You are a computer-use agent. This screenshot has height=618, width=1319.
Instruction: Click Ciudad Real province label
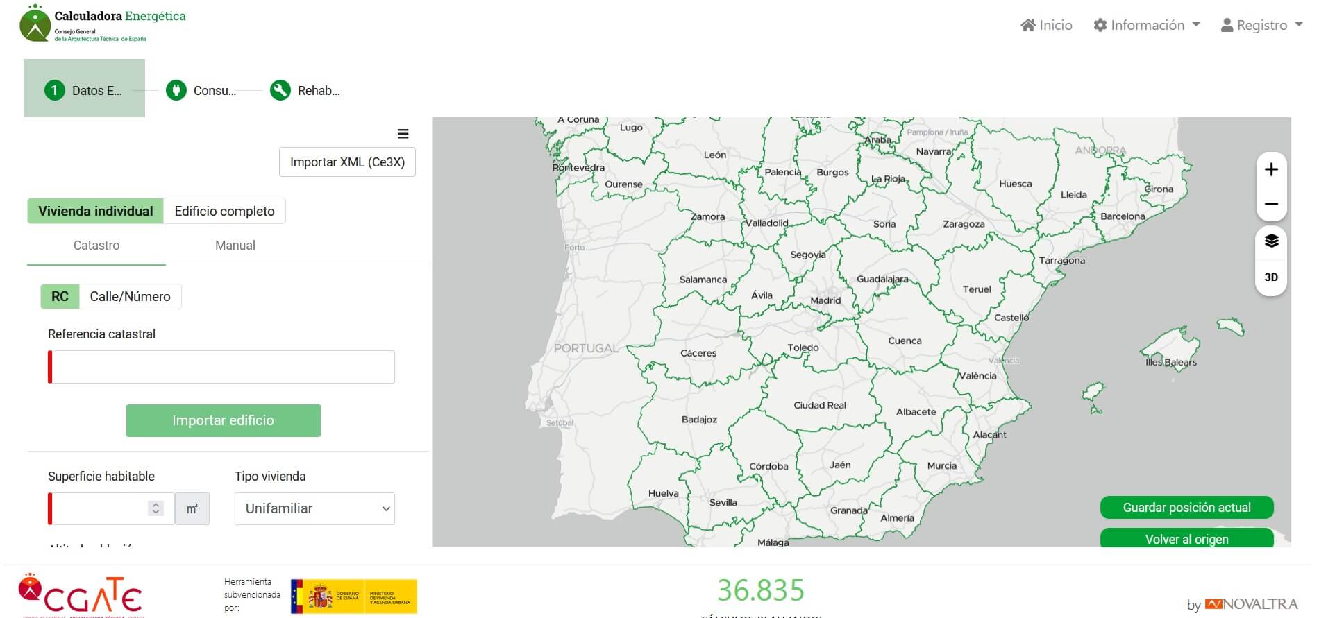(x=820, y=405)
